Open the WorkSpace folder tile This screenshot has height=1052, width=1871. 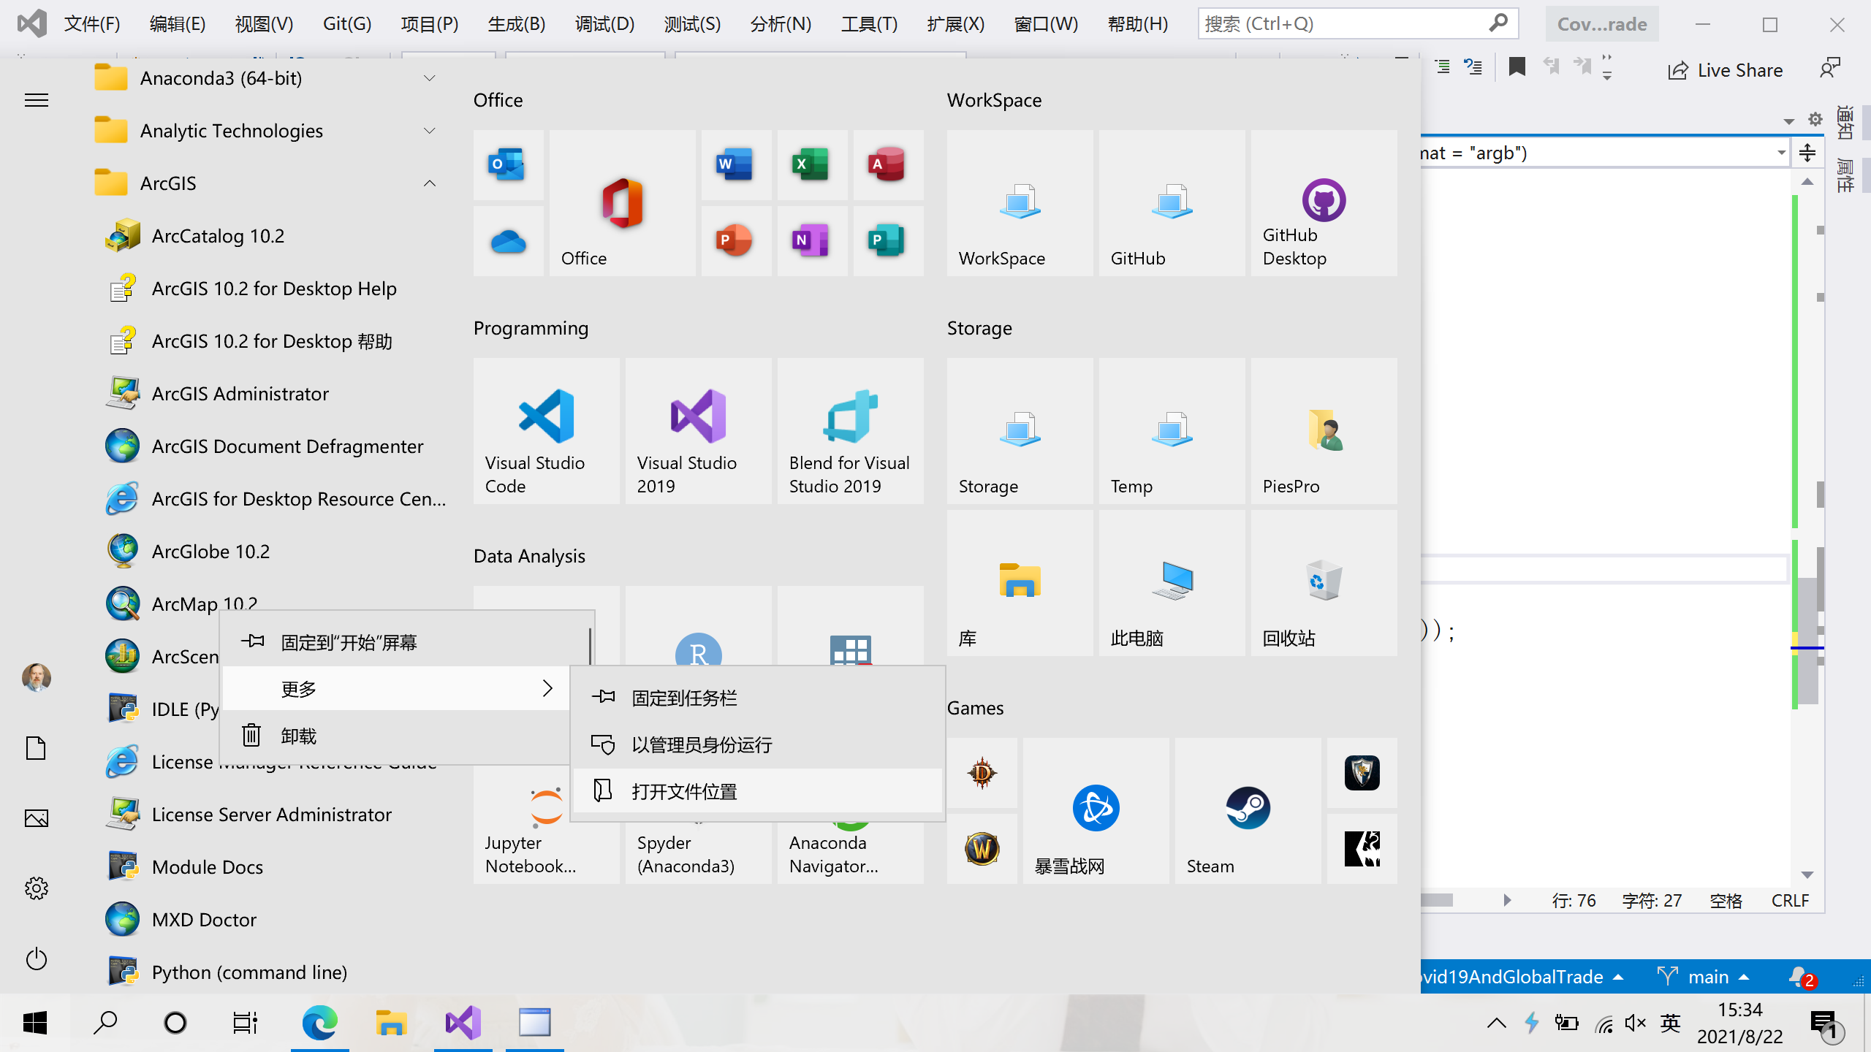[1020, 203]
